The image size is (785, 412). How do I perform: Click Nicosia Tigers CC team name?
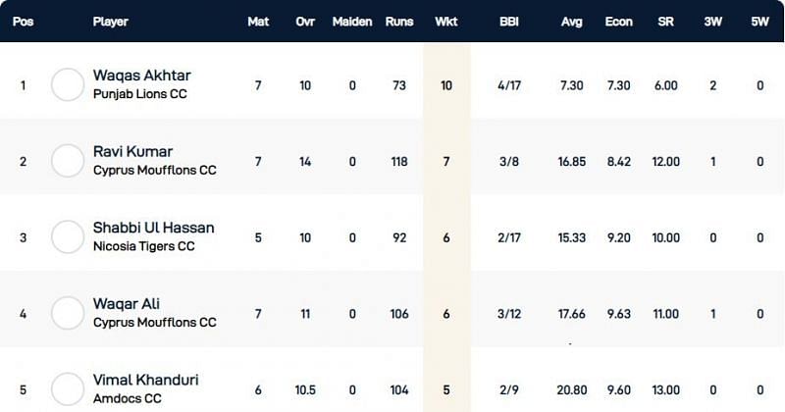143,246
